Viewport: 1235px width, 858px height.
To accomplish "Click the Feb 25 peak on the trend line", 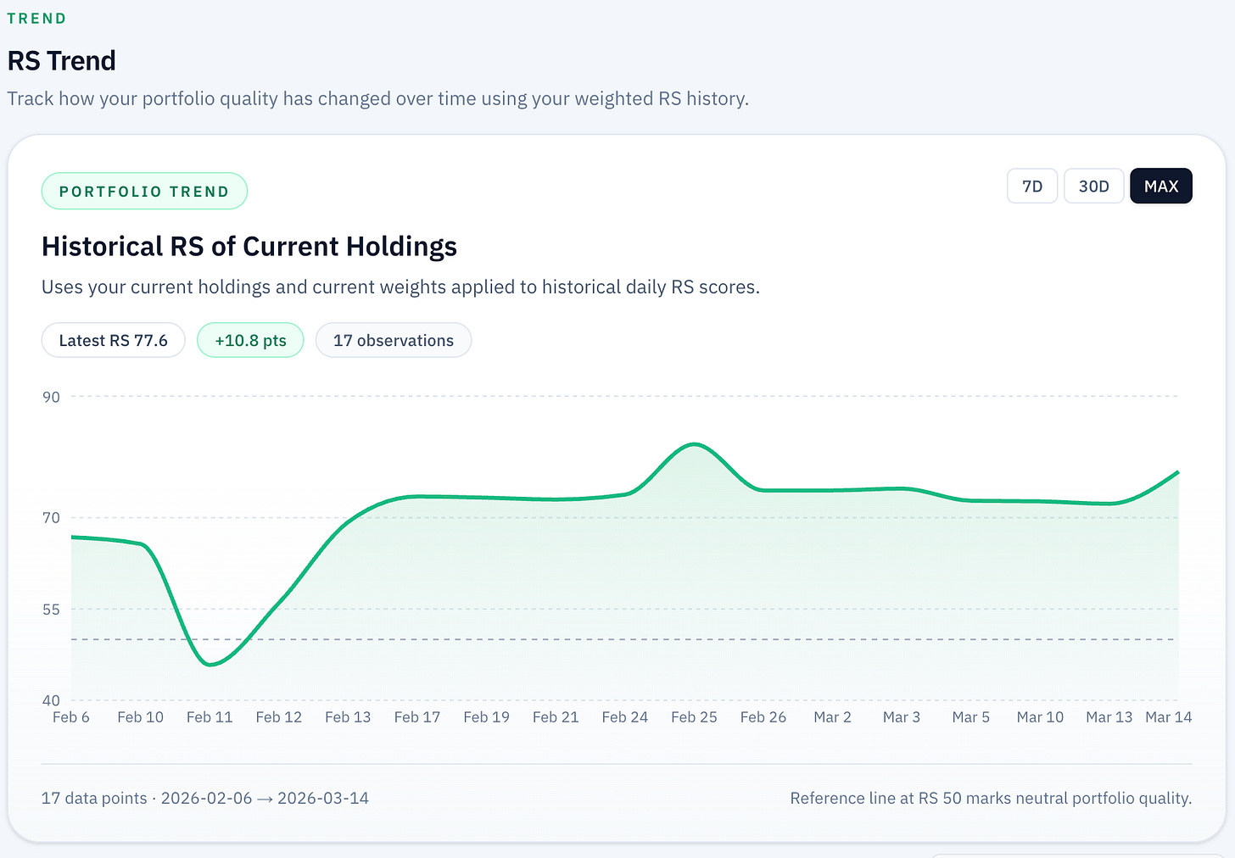I will click(x=695, y=444).
